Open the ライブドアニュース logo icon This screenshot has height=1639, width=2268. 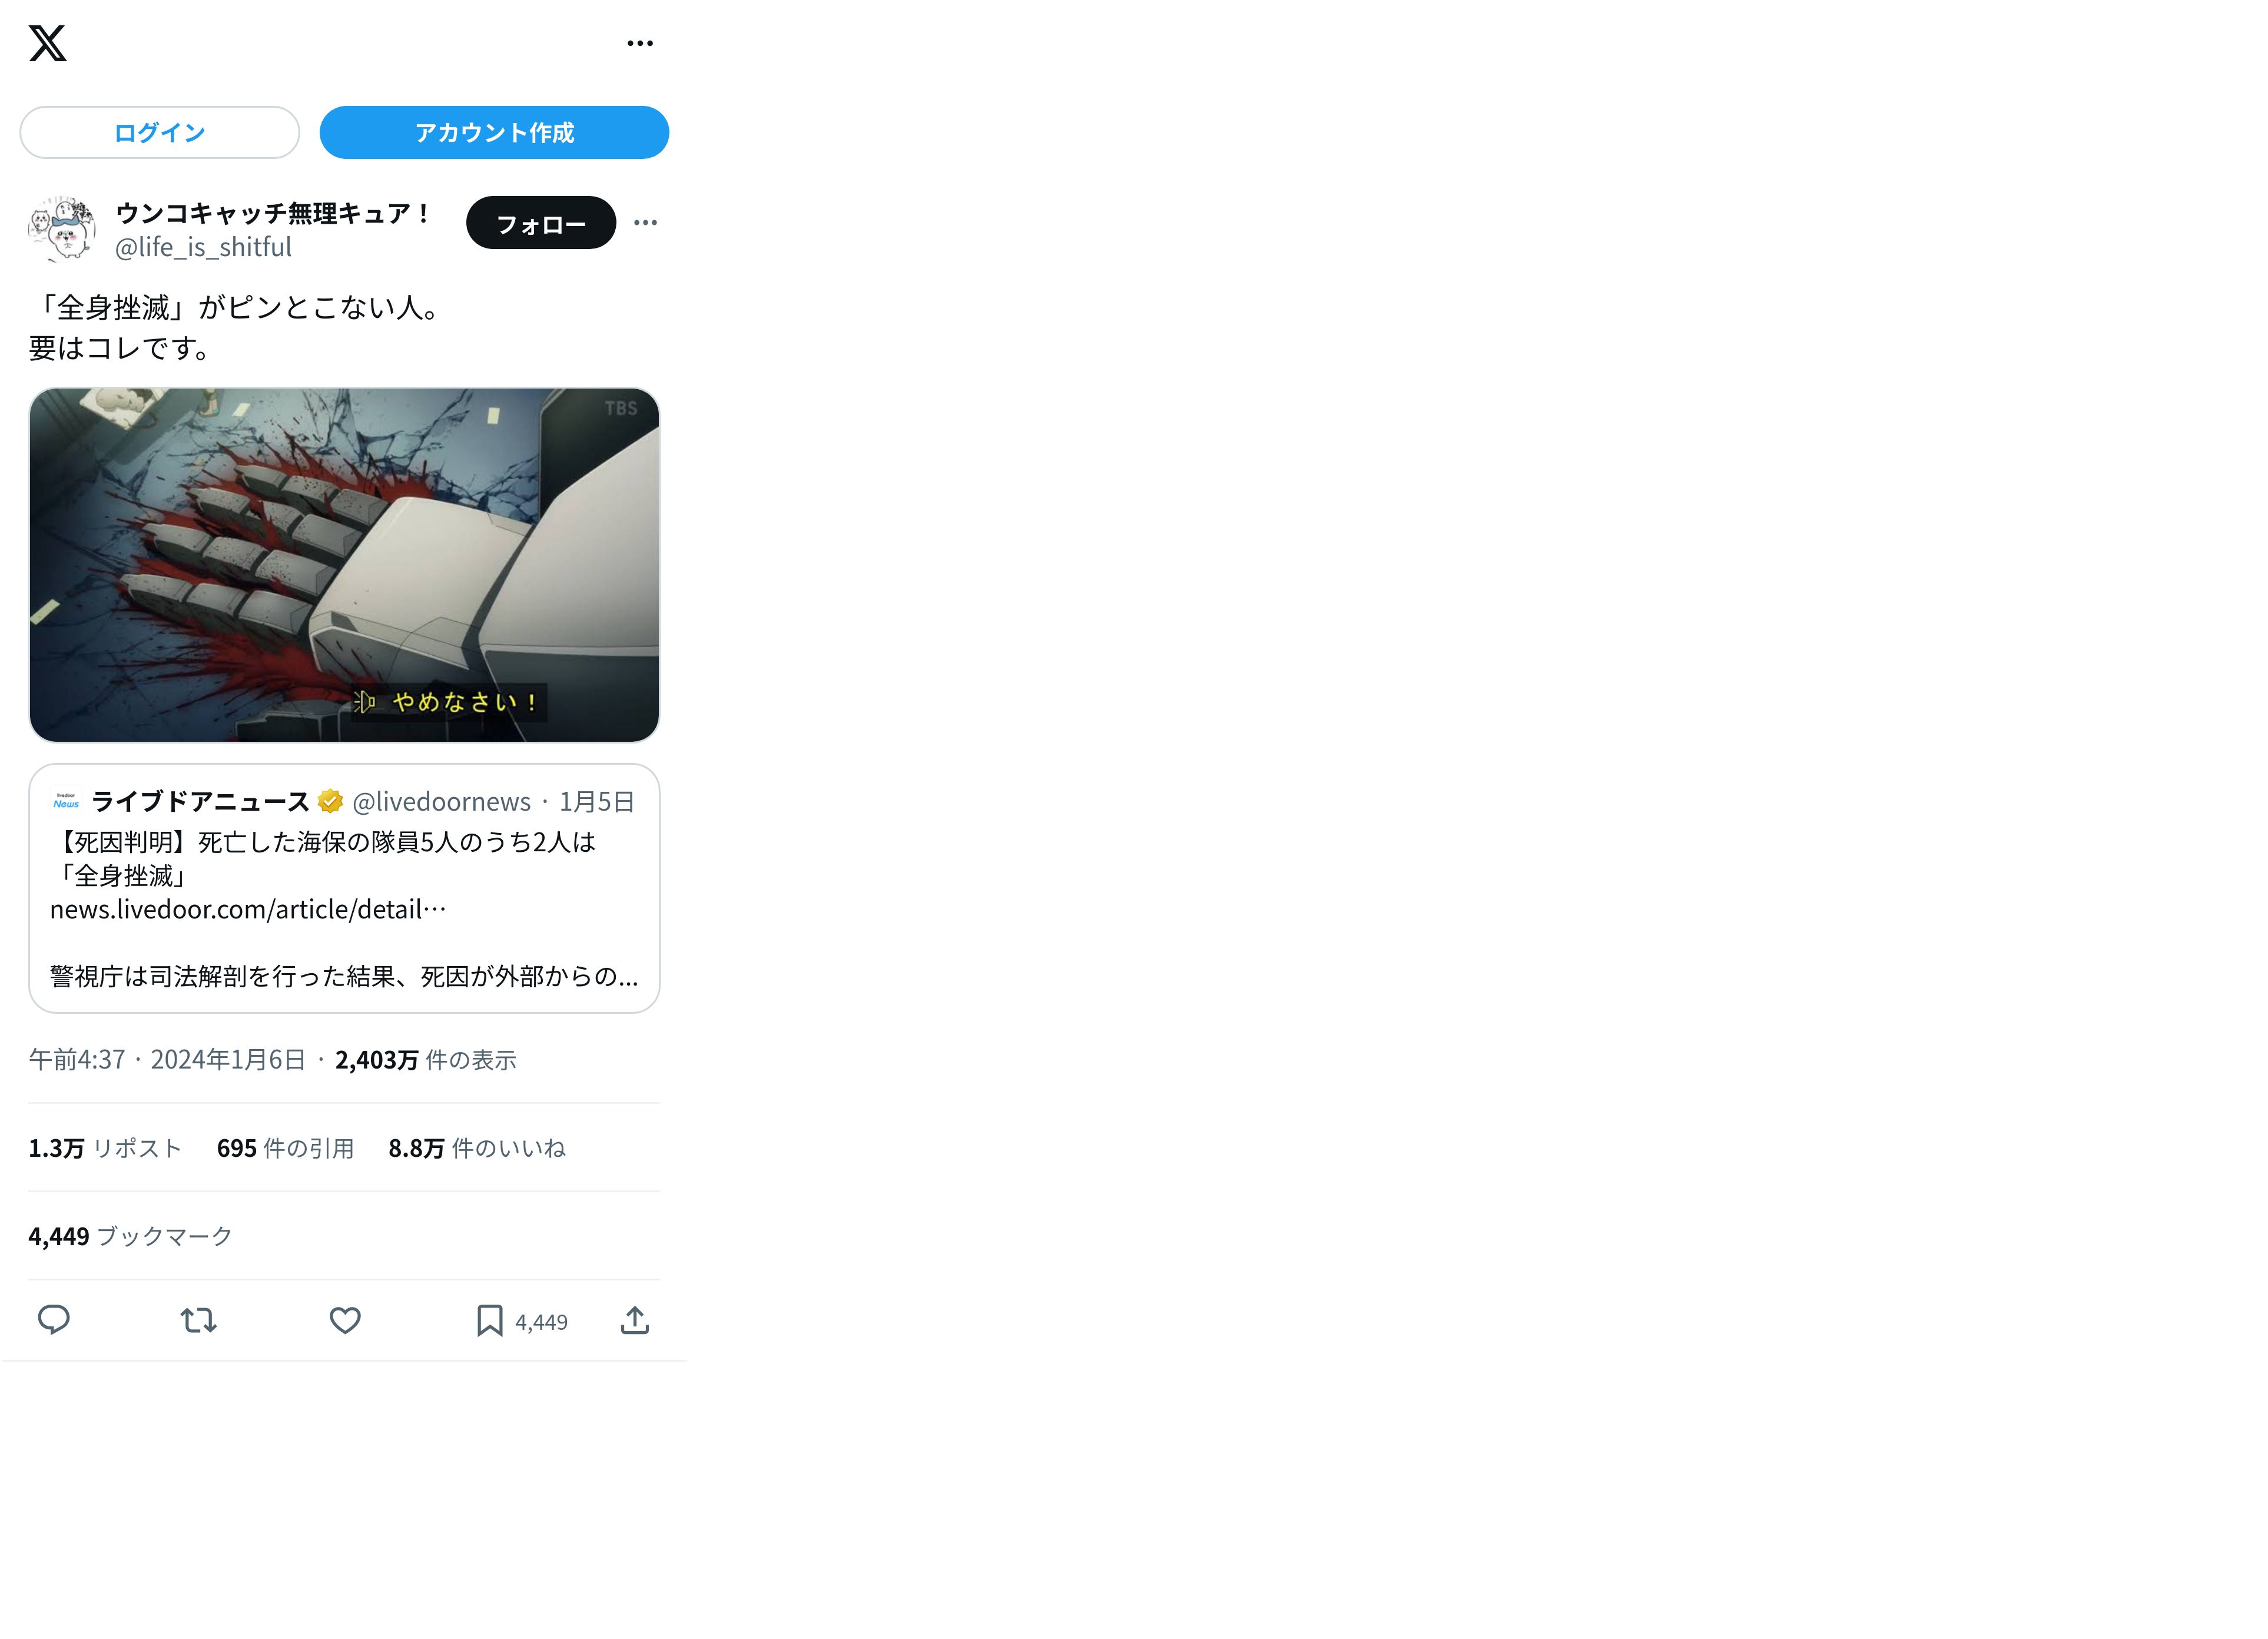pos(66,802)
